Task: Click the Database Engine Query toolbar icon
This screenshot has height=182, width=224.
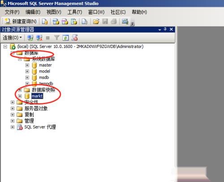Action: [x=45, y=22]
